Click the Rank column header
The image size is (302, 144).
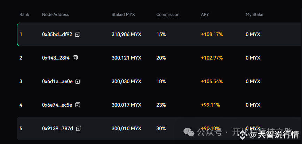tap(24, 15)
